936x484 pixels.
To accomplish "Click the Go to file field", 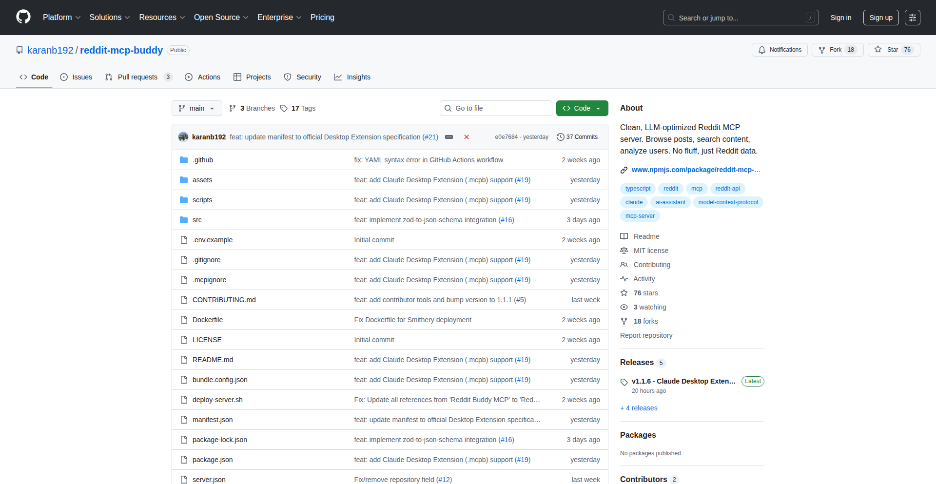I will (x=496, y=108).
